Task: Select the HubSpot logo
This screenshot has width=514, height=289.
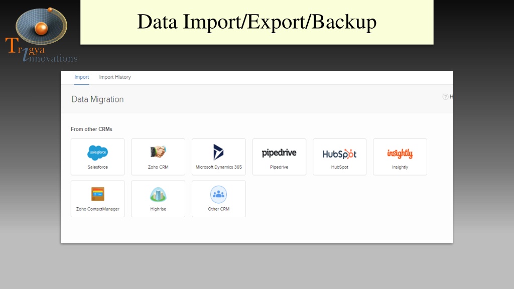Action: click(x=340, y=154)
